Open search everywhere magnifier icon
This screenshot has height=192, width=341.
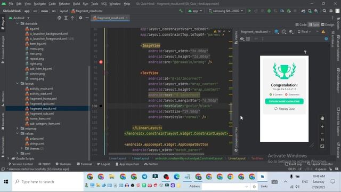tap(324, 11)
